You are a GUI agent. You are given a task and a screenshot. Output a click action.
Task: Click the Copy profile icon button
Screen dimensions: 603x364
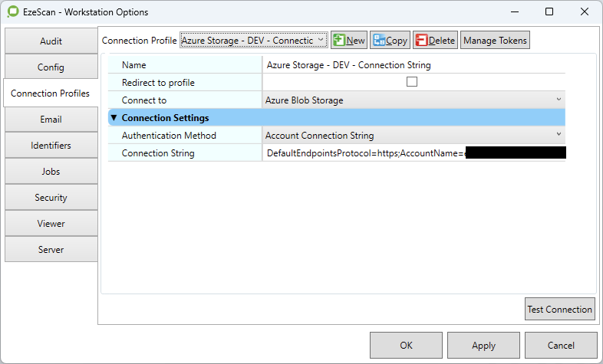pyautogui.click(x=390, y=41)
